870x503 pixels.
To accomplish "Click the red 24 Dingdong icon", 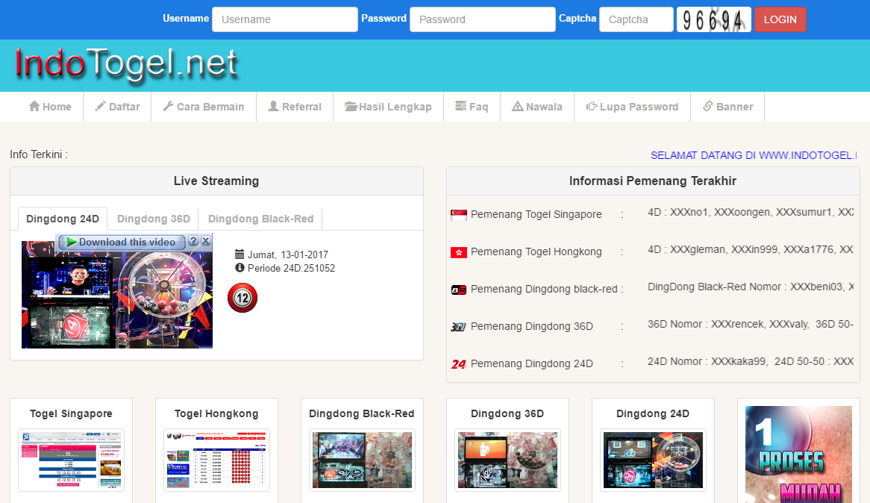I will pos(458,364).
